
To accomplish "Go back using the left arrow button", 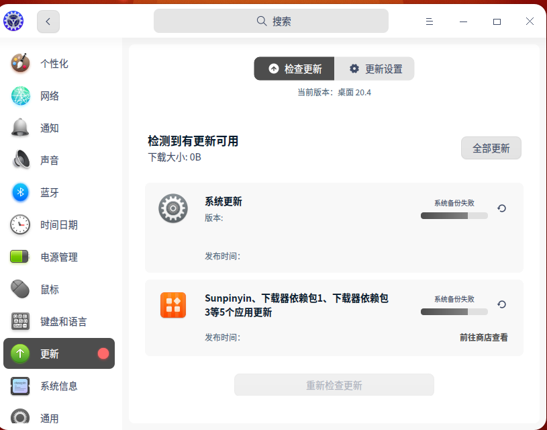I will pos(48,21).
